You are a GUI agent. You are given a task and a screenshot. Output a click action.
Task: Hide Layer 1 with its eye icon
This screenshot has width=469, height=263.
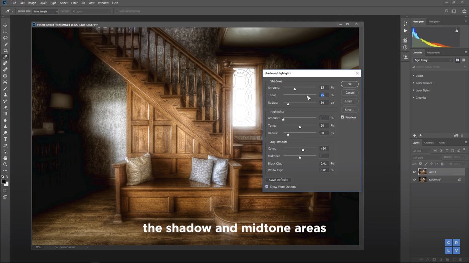pyautogui.click(x=414, y=172)
